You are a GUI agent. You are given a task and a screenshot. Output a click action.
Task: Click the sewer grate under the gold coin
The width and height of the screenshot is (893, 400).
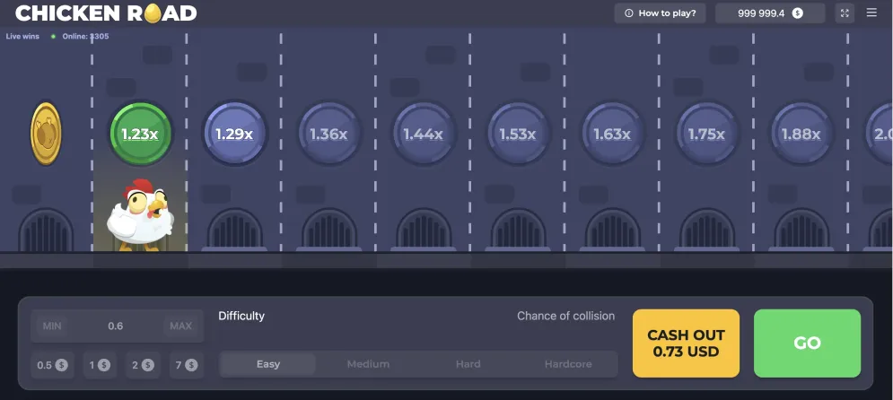tap(46, 230)
